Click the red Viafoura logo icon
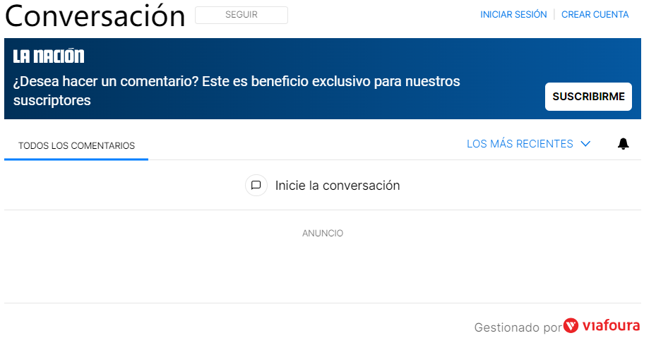Image resolution: width=656 pixels, height=350 pixels. tap(571, 326)
